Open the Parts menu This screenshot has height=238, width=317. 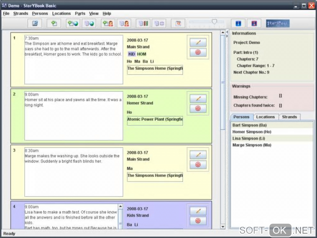(80, 14)
